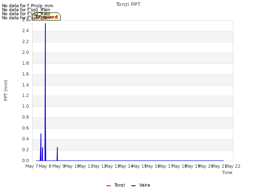Toggle the Vaira legend entry
The image size is (257, 193).
(141, 185)
